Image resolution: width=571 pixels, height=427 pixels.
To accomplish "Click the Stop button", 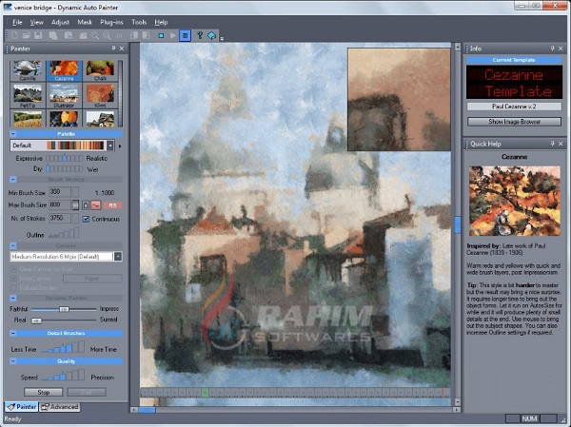I will point(44,393).
